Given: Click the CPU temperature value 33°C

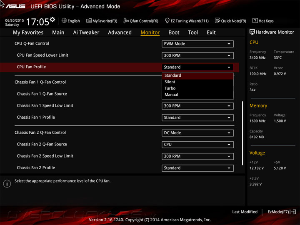Looking at the screenshot, I should 277,58.
